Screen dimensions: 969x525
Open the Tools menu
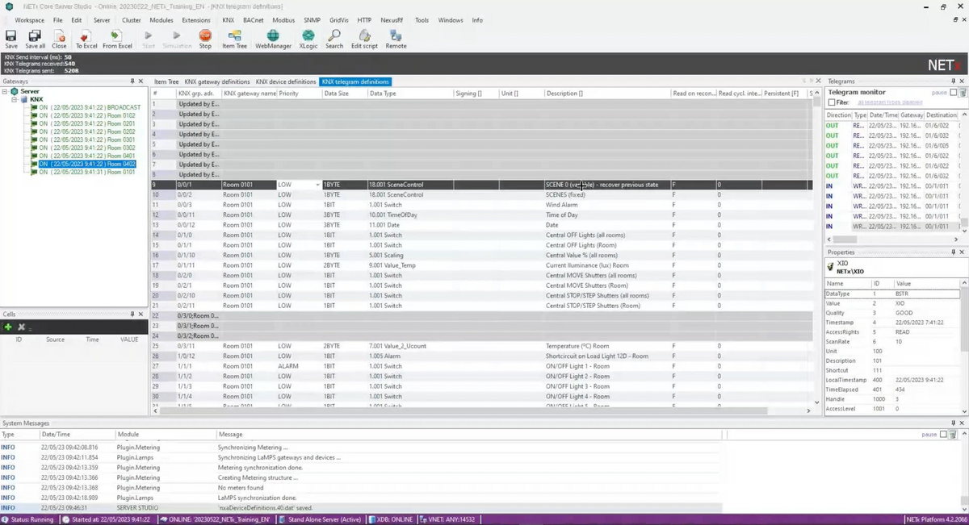click(x=422, y=20)
